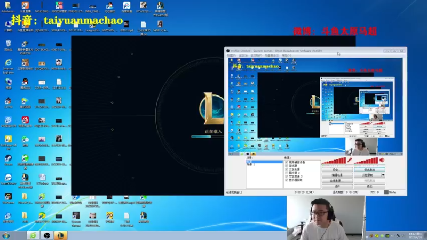Toggle the 视频捕捉设备 source checkbox

[x=287, y=162]
